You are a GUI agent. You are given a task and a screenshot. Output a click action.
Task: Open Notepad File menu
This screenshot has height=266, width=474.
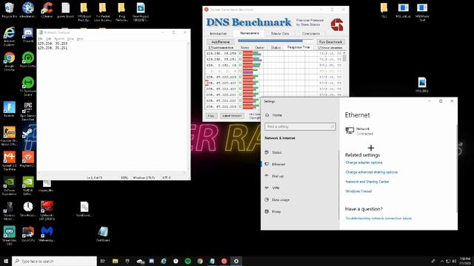tap(40, 39)
